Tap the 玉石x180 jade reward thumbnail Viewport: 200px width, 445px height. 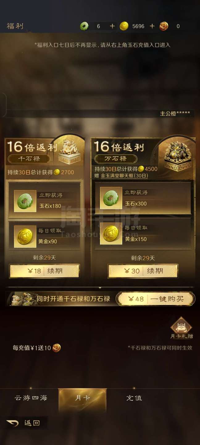point(25,201)
